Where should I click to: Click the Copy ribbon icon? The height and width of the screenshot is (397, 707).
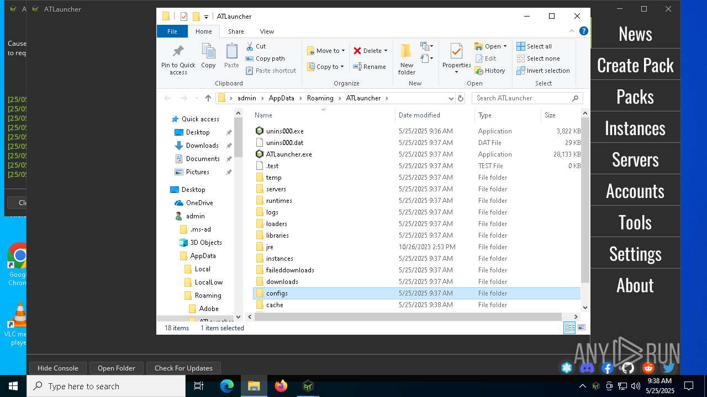tap(208, 56)
